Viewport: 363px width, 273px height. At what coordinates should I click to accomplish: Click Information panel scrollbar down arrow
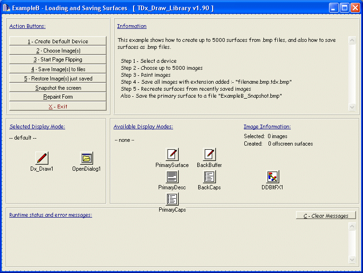pyautogui.click(x=352, y=107)
